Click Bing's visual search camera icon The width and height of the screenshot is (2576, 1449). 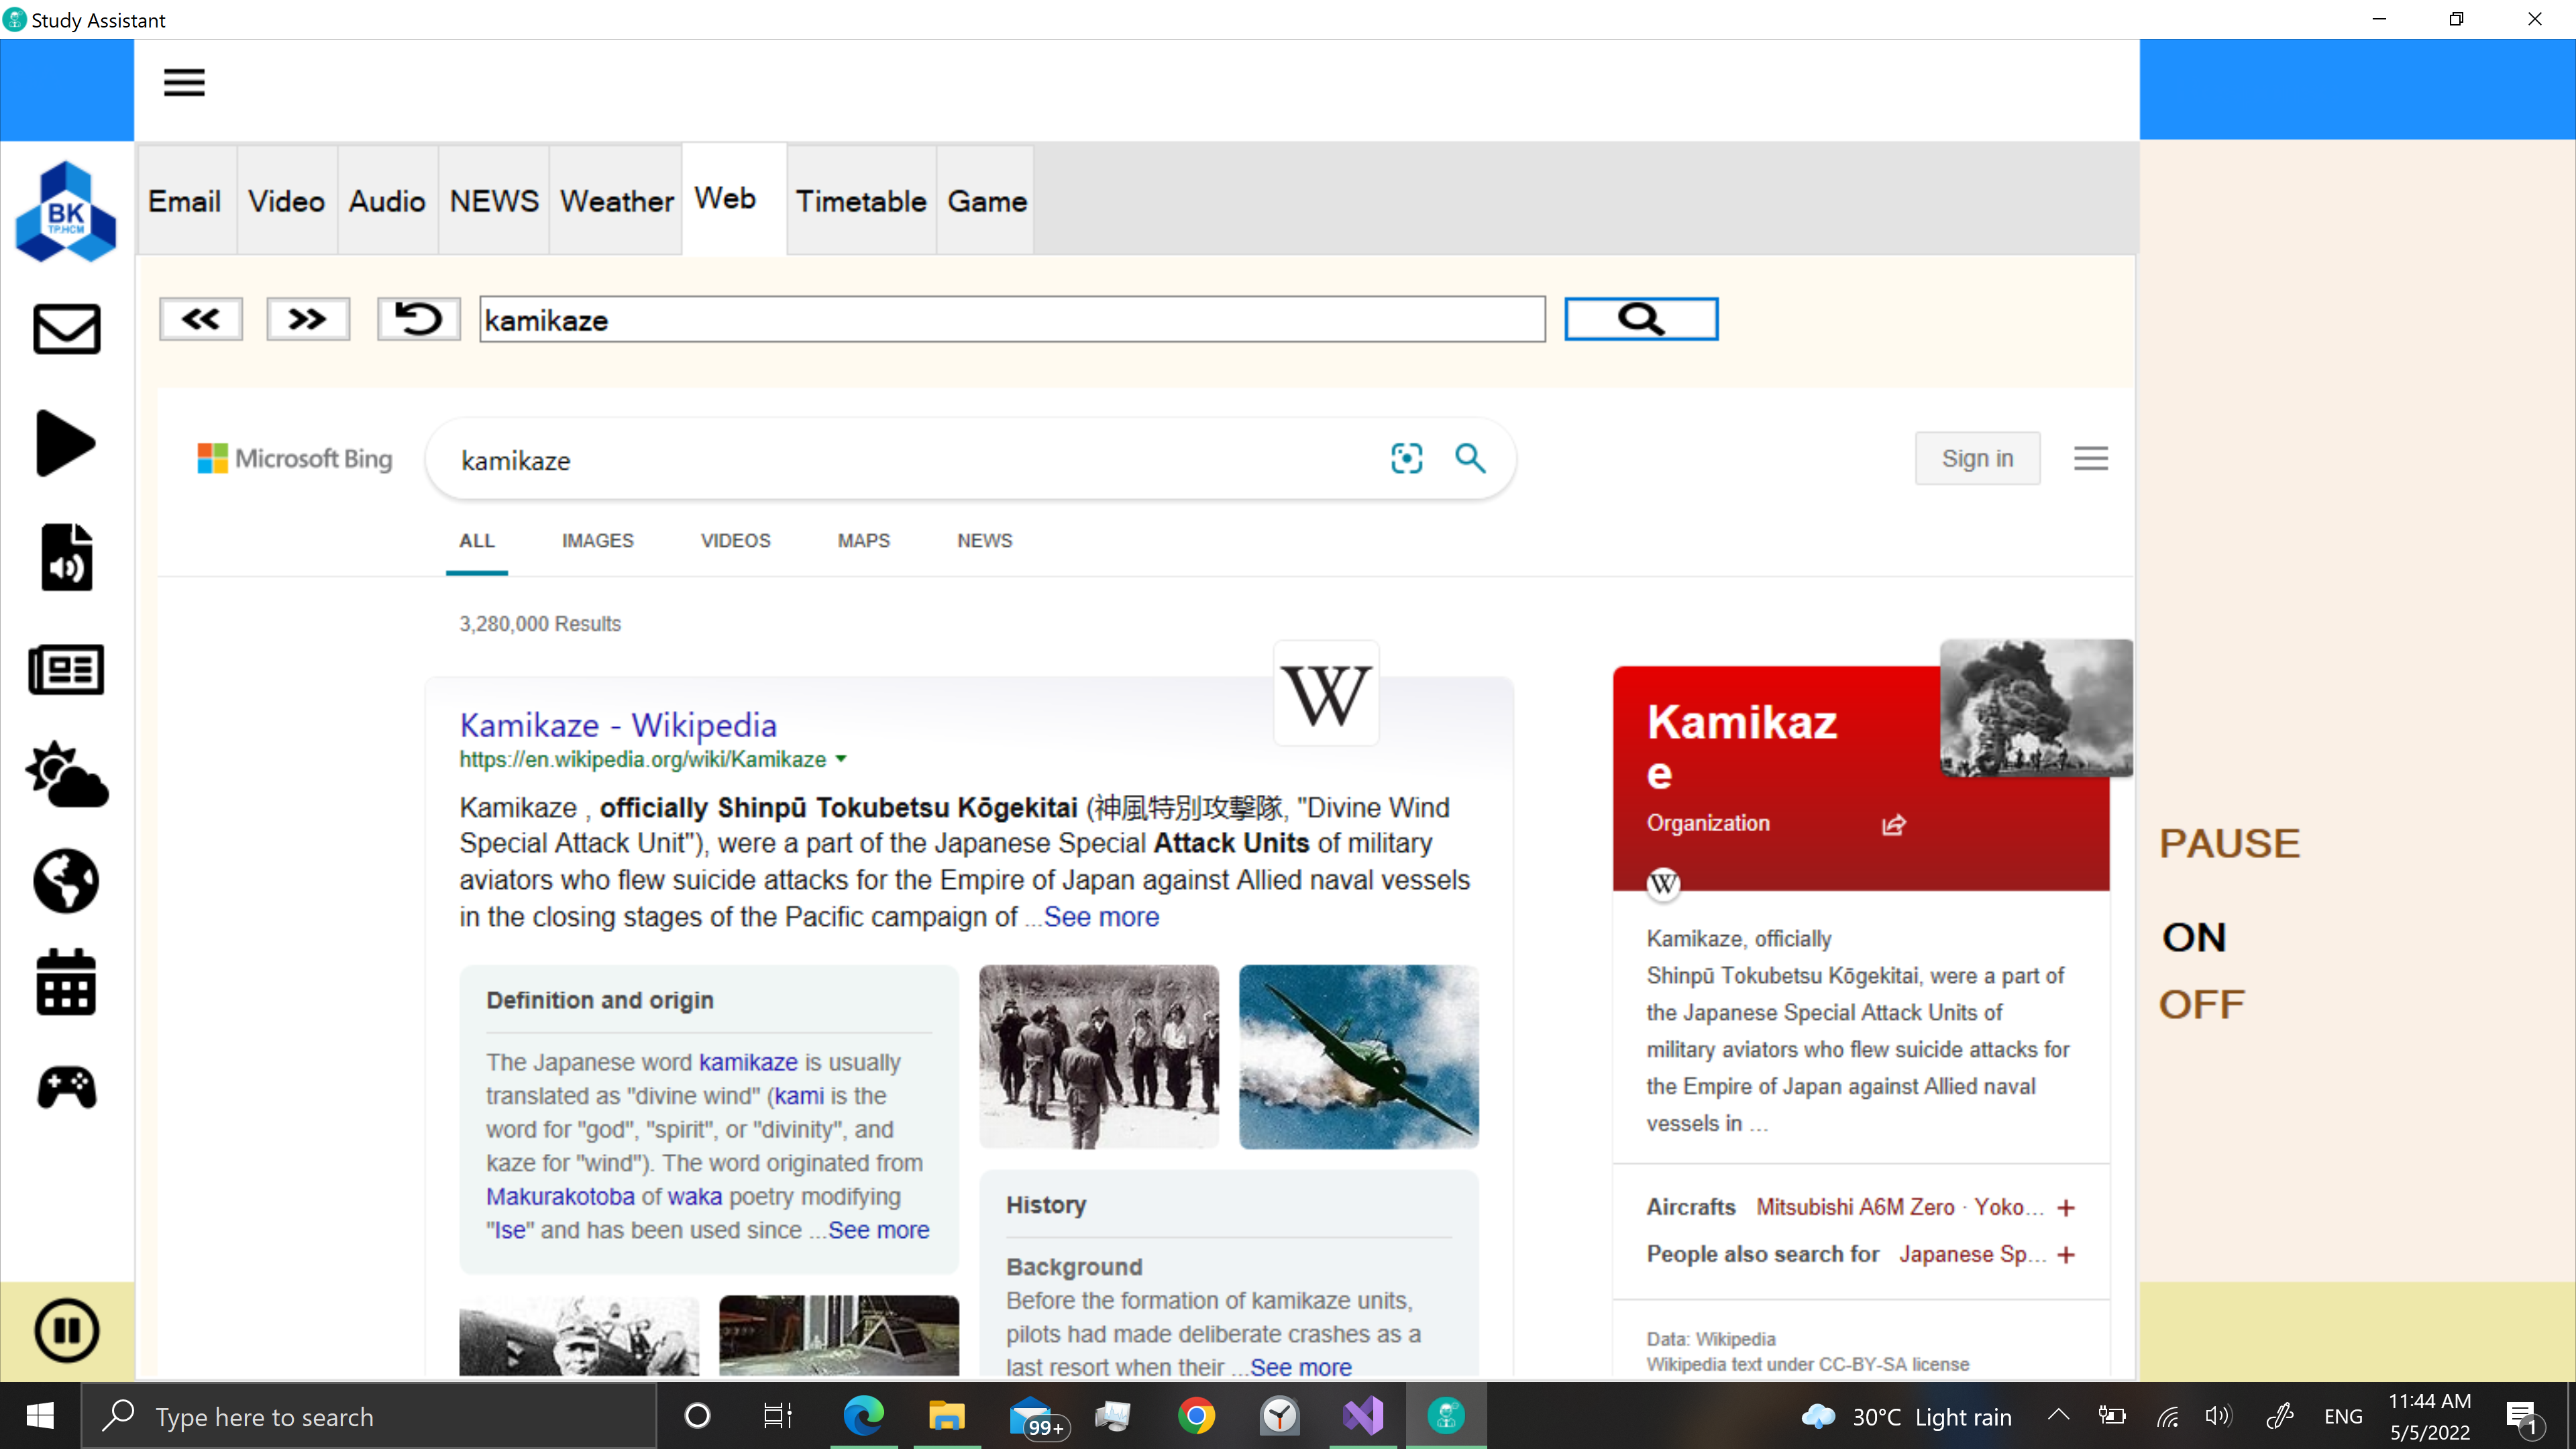(x=1406, y=458)
